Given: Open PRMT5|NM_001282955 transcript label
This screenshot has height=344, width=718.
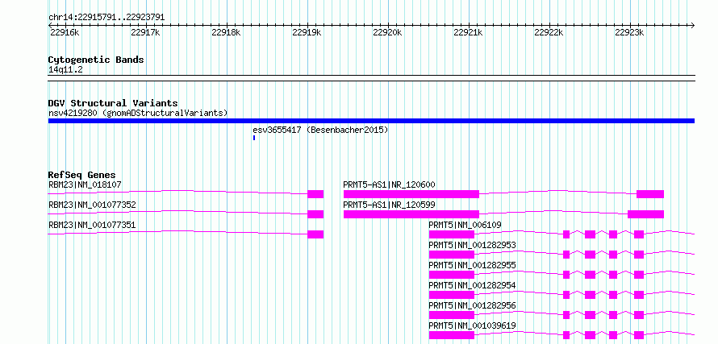Looking at the screenshot, I should (x=472, y=265).
